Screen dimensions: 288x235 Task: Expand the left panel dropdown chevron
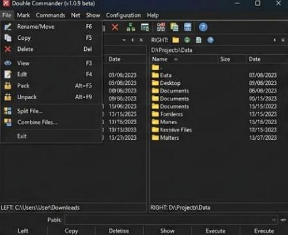pyautogui.click(x=124, y=40)
